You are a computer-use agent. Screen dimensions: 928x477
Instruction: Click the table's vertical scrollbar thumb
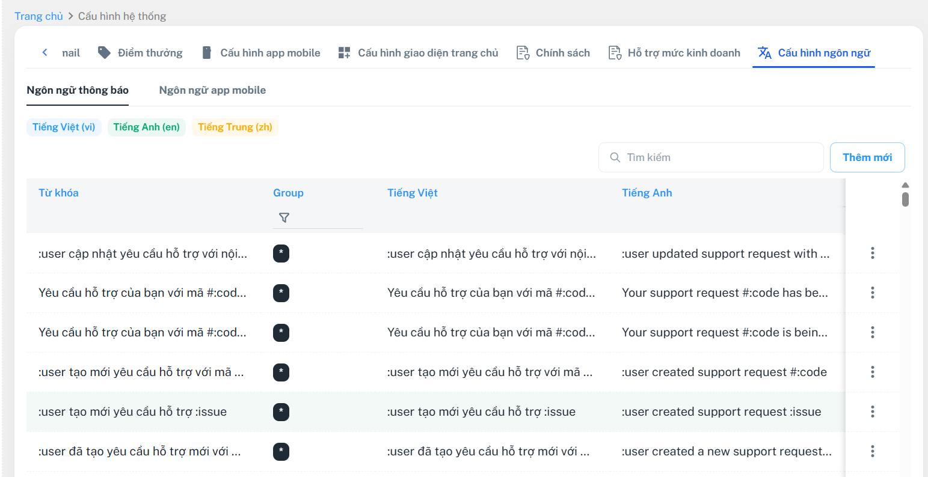coord(905,199)
